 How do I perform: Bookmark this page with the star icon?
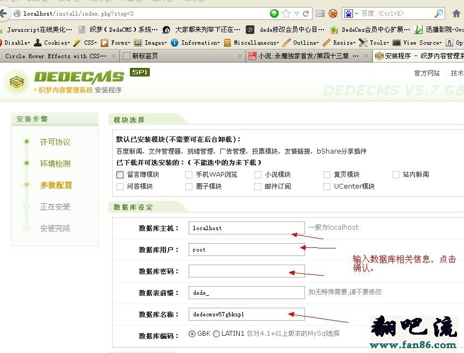pos(286,13)
